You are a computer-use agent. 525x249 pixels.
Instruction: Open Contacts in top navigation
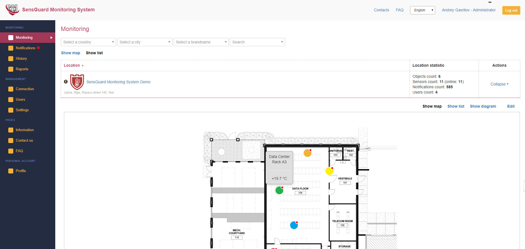(381, 10)
